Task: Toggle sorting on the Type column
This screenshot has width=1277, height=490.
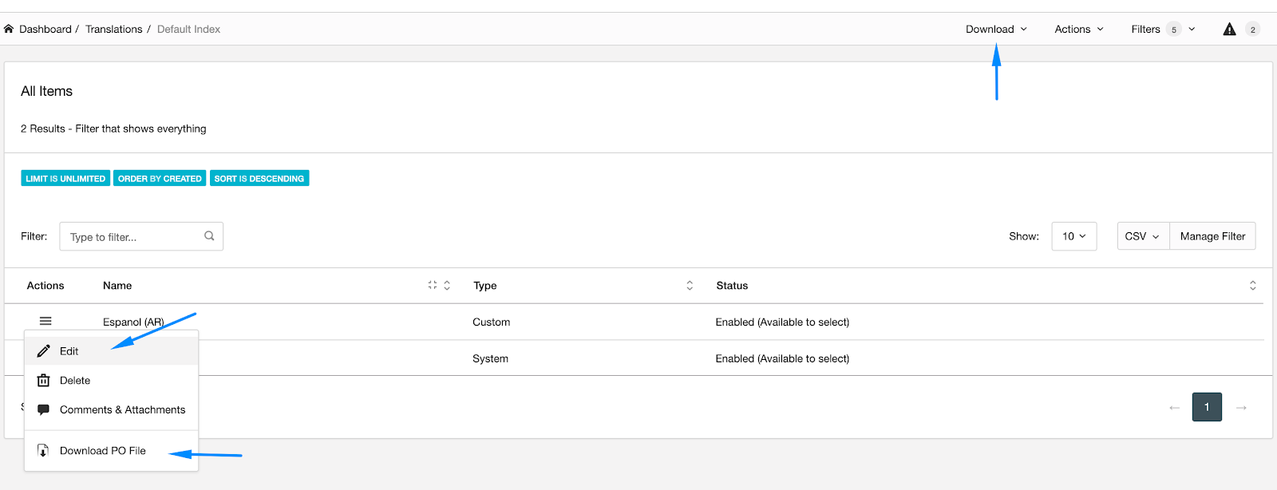Action: point(690,286)
